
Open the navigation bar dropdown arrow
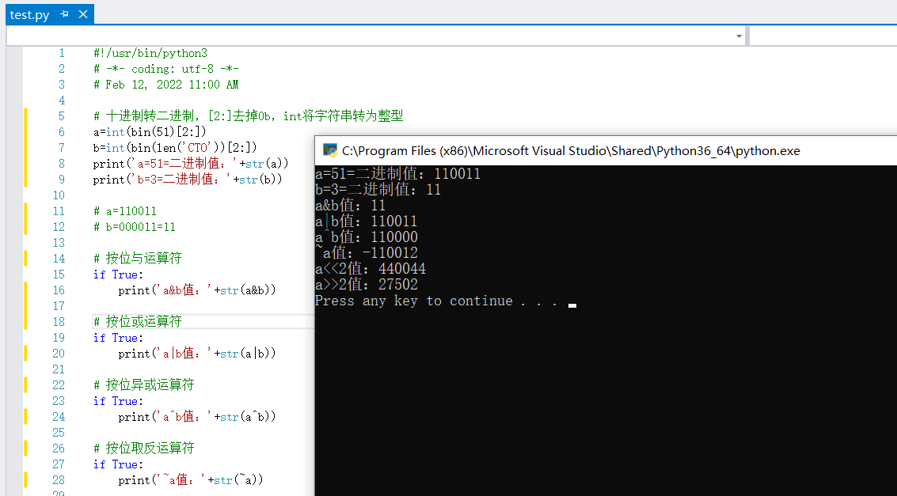tap(737, 35)
